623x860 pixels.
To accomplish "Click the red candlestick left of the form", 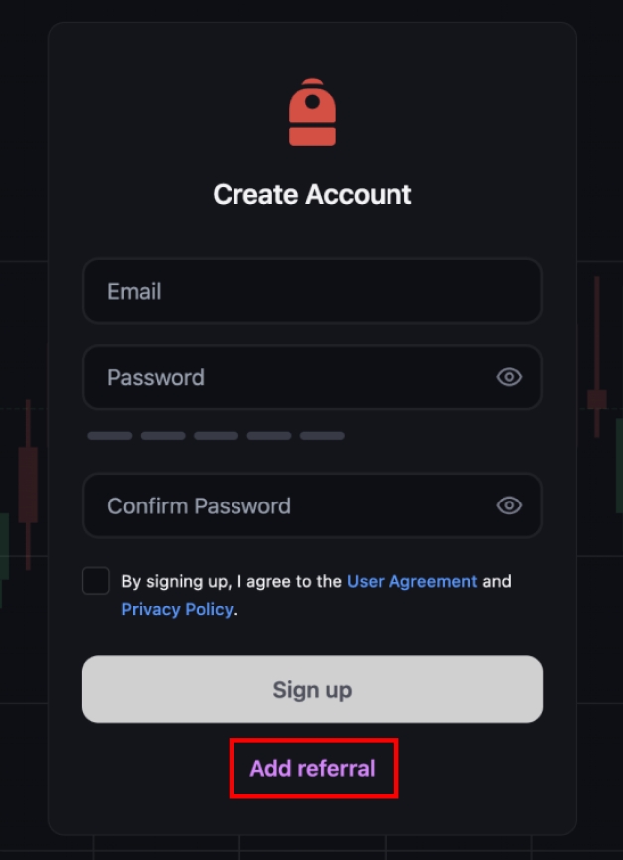I will pos(28,485).
